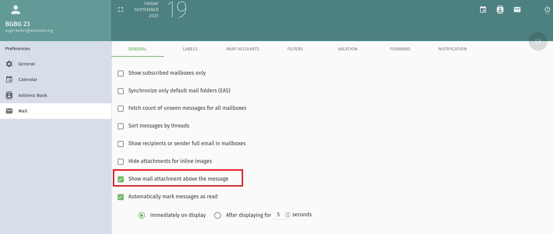
Task: Open the Mail envelope icon in header
Action: tap(517, 10)
